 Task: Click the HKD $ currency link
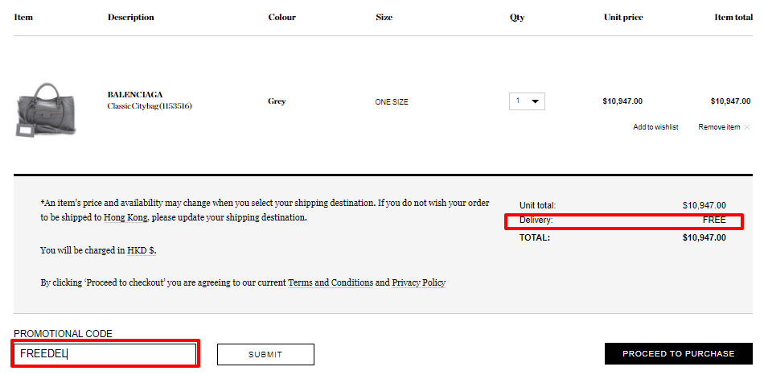[142, 250]
